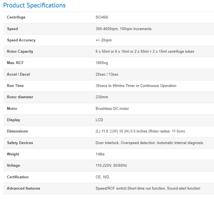The width and height of the screenshot is (214, 199).
Task: Select the Centrifuge row label
Action: [16, 17]
